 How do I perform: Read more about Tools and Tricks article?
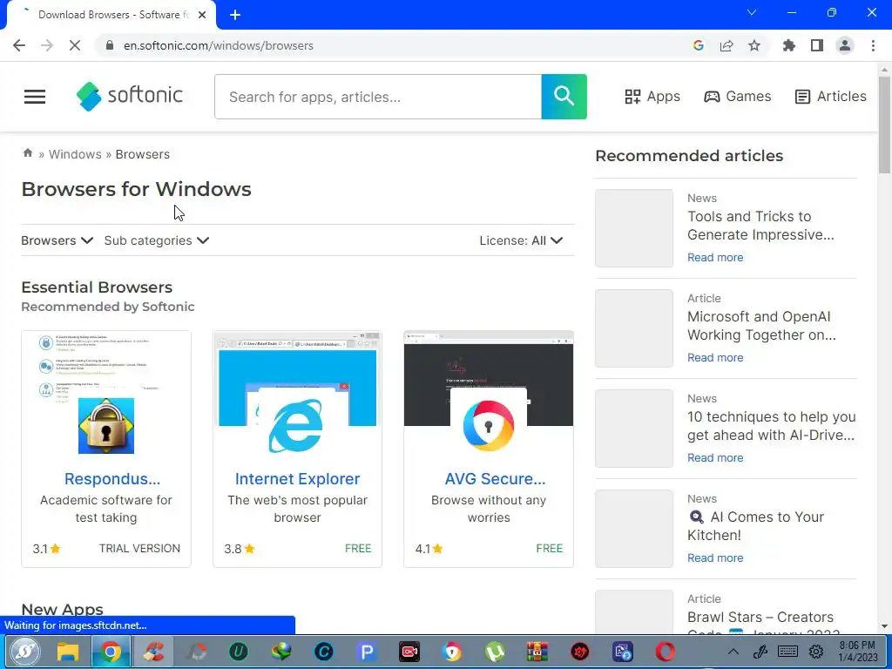coord(715,257)
